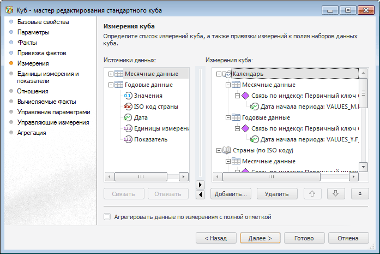The image size is (380, 254).
Task: Click the 123 icon beside Показатель
Action: pyautogui.click(x=128, y=139)
